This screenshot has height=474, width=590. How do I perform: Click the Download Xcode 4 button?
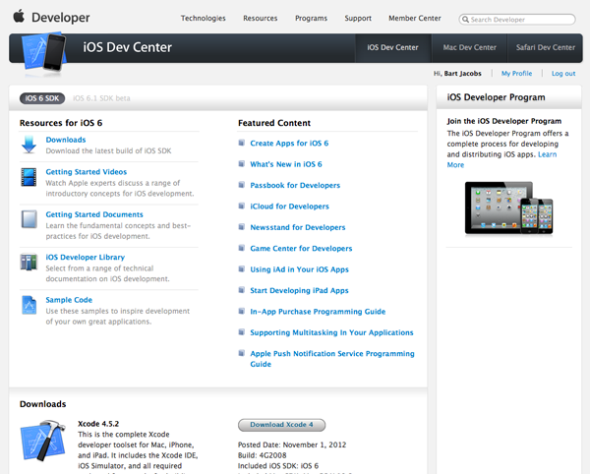(281, 425)
